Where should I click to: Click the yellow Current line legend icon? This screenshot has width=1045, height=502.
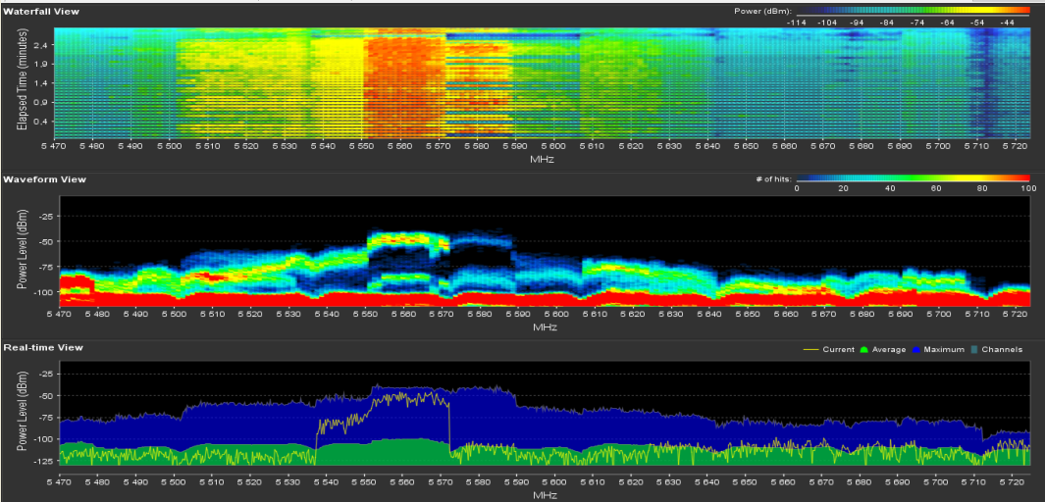(x=811, y=349)
